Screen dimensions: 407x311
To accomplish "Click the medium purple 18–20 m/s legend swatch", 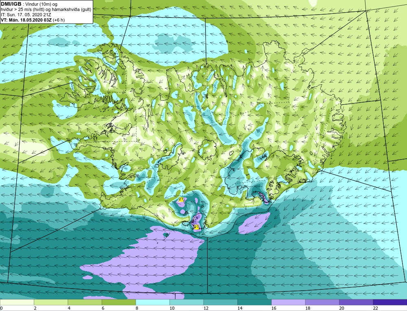I will pyautogui.click(x=322, y=302).
